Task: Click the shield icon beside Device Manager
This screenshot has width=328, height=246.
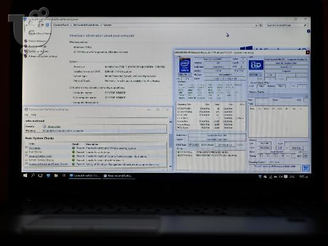Action: pos(26,41)
